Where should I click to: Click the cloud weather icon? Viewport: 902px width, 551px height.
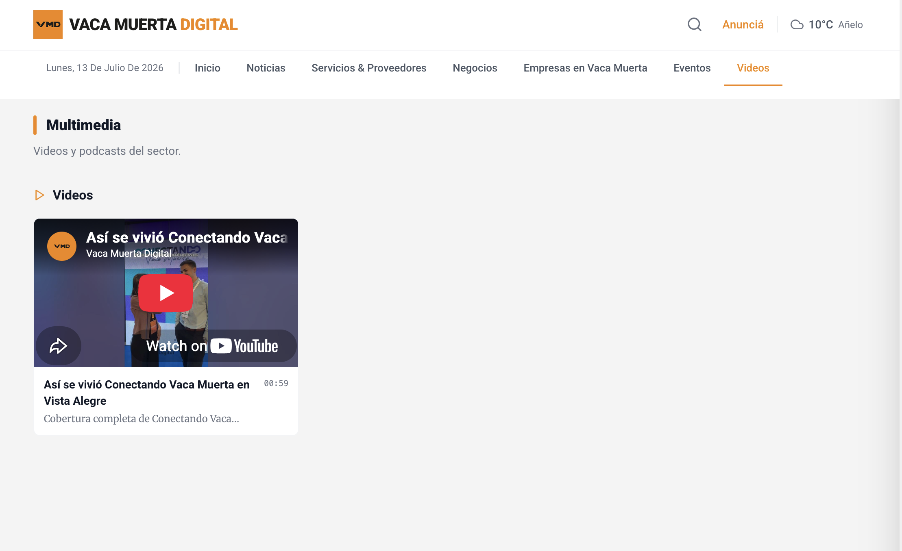pos(797,25)
